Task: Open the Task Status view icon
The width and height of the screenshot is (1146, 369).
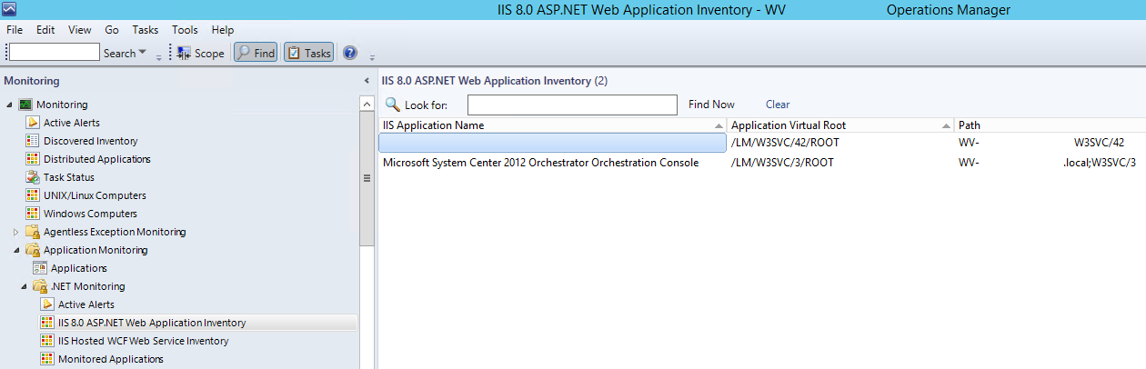Action: [33, 177]
